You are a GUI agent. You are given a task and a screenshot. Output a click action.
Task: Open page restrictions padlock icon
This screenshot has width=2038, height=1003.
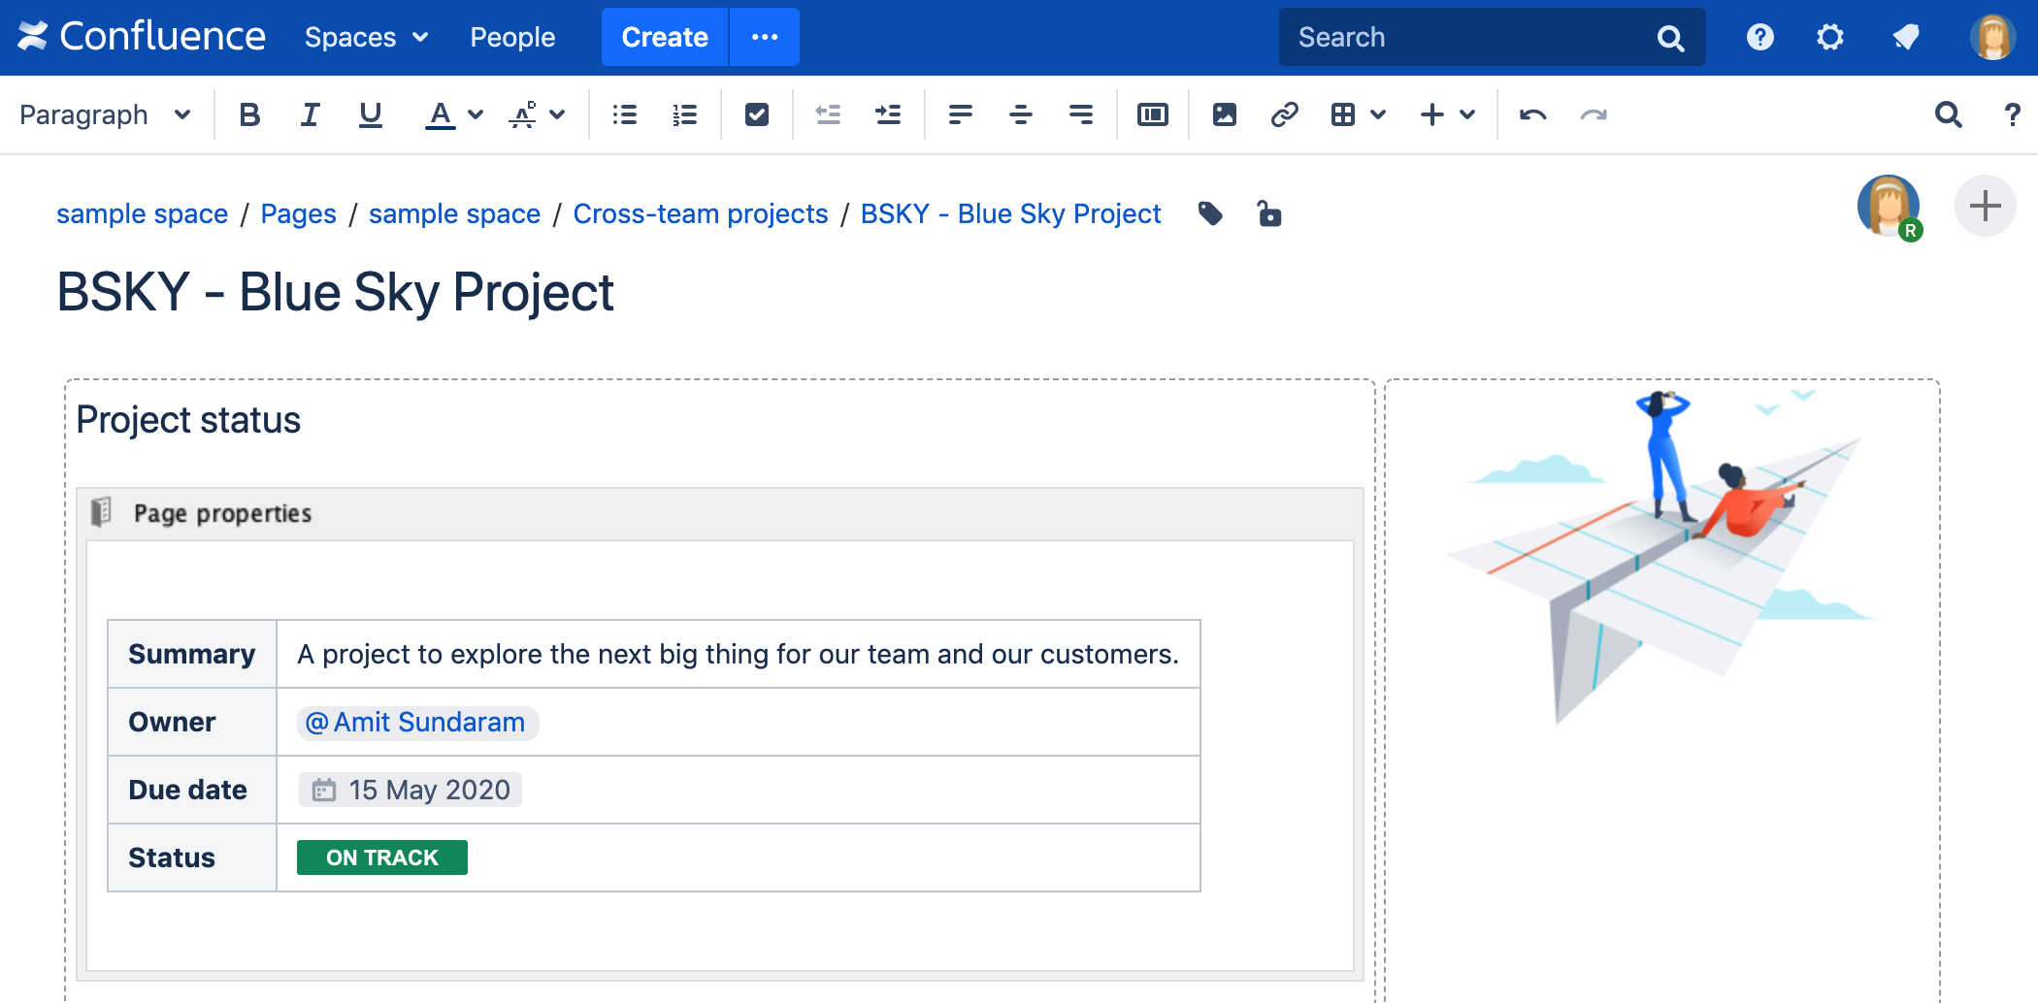tap(1268, 213)
